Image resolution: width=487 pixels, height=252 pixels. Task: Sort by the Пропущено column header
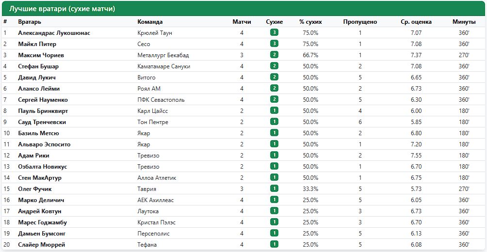click(x=360, y=22)
